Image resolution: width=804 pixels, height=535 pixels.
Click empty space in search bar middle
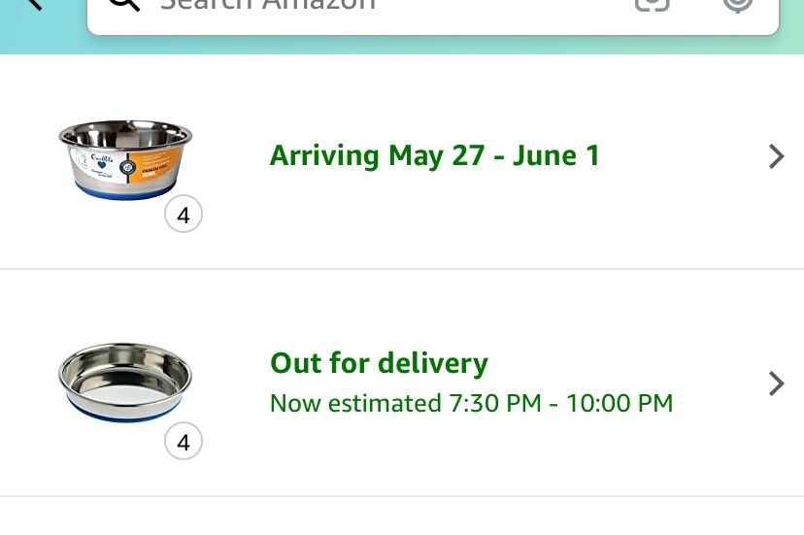coord(486,8)
